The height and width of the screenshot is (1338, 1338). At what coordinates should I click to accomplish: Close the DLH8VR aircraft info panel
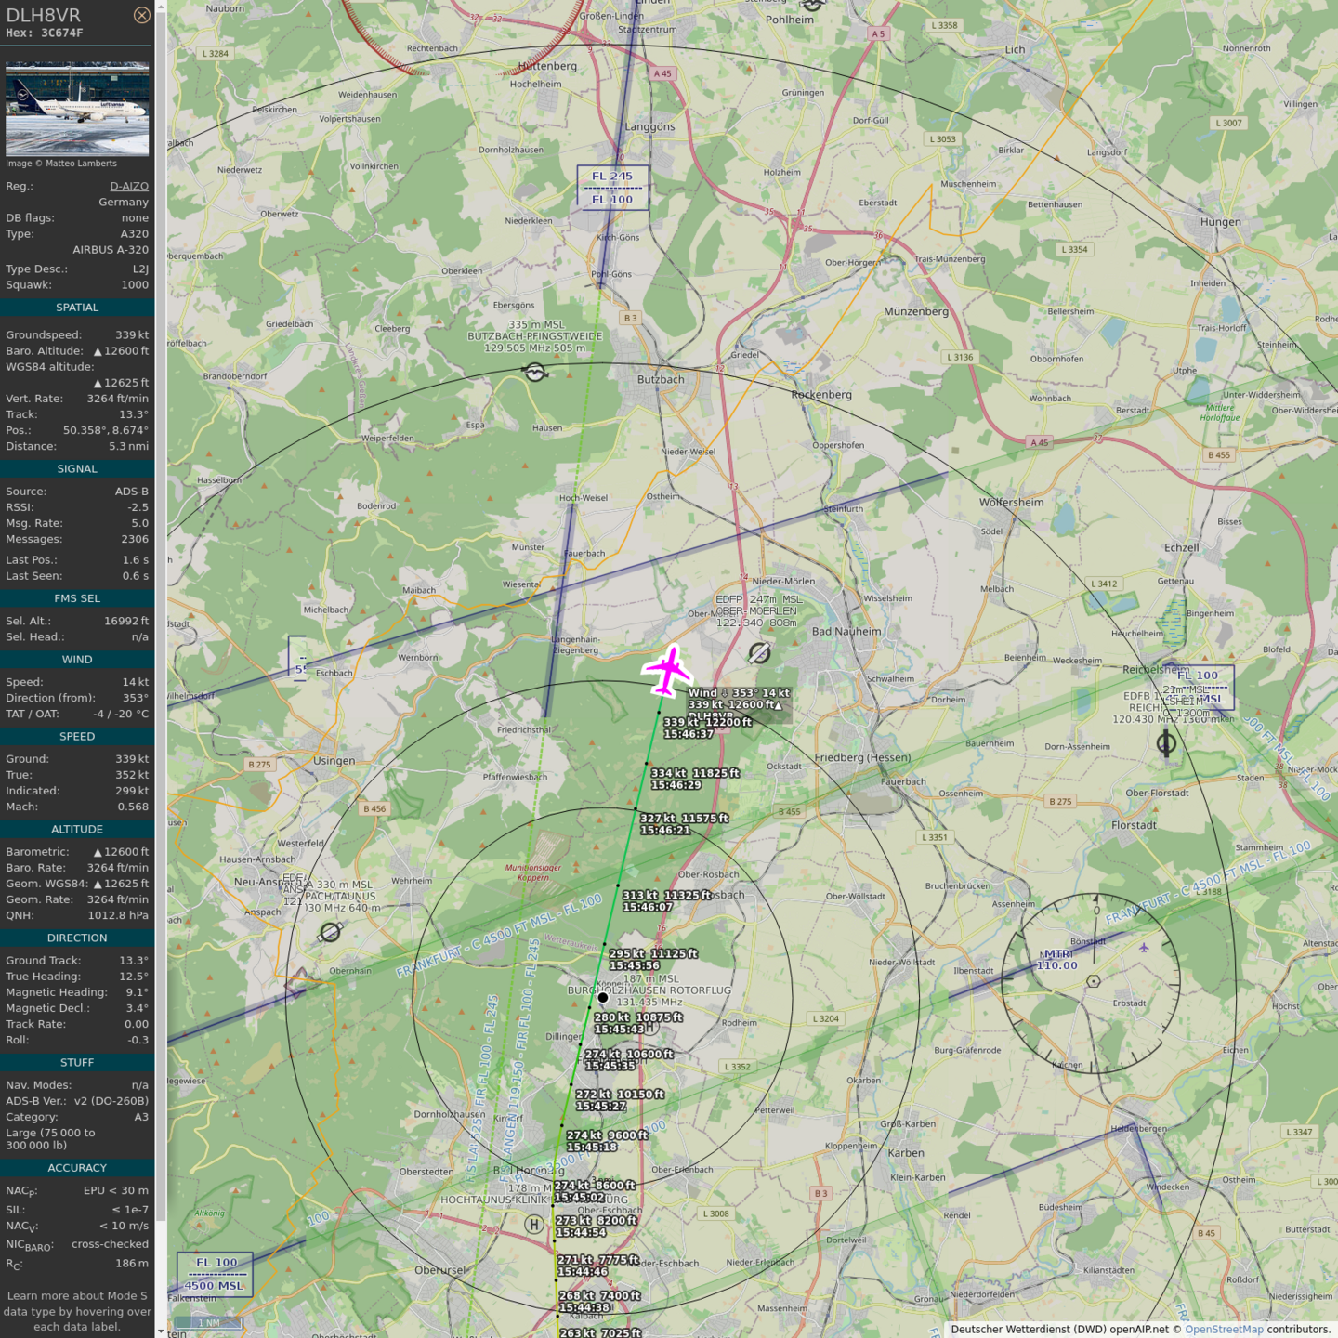[141, 15]
